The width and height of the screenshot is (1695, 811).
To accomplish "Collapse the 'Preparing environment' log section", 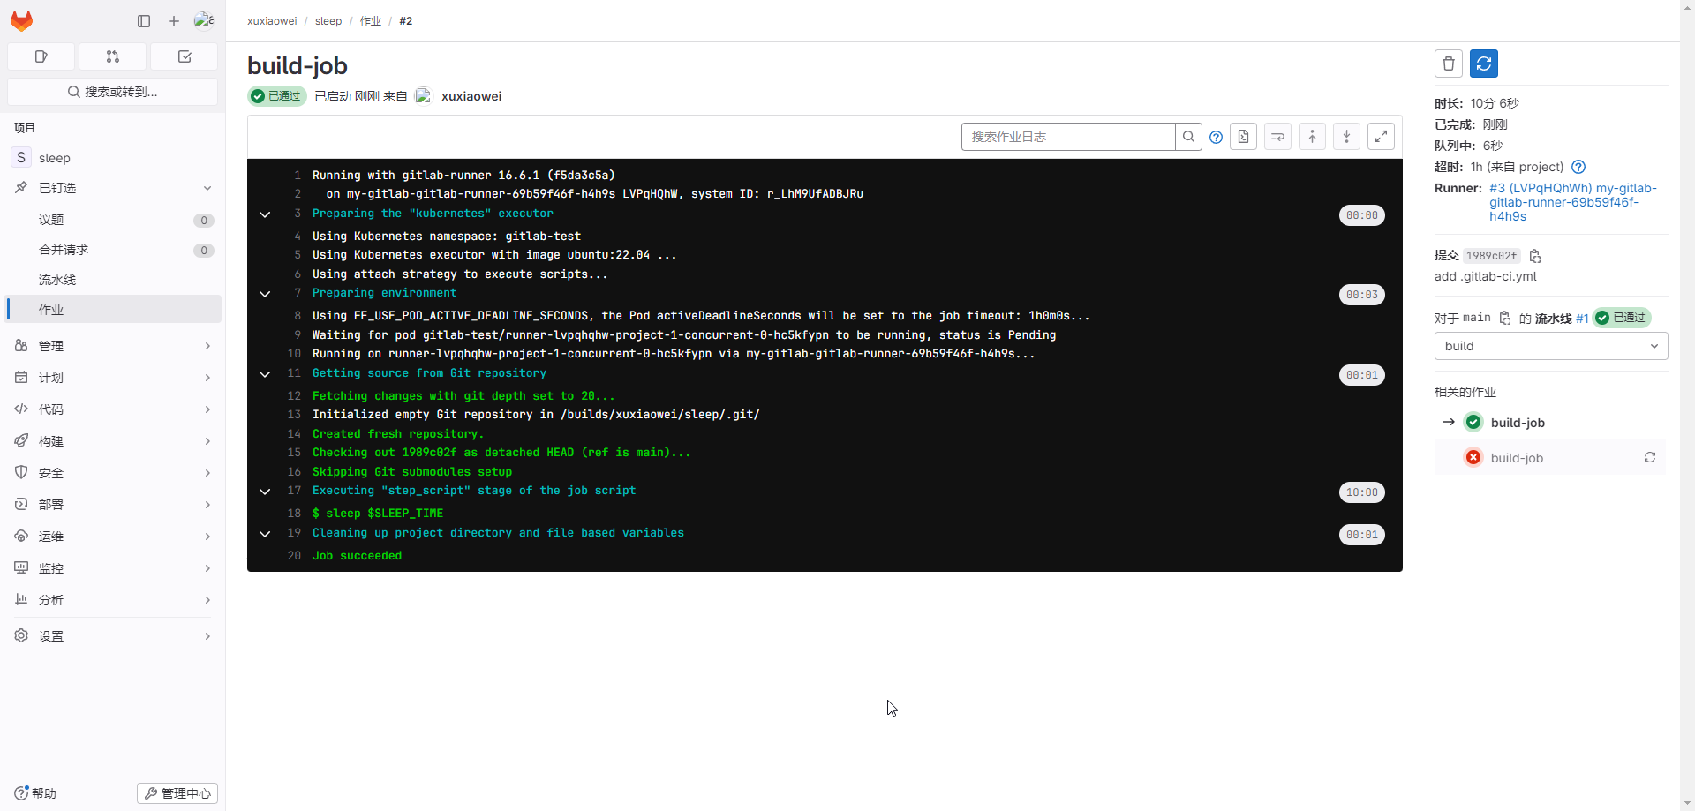I will (265, 294).
